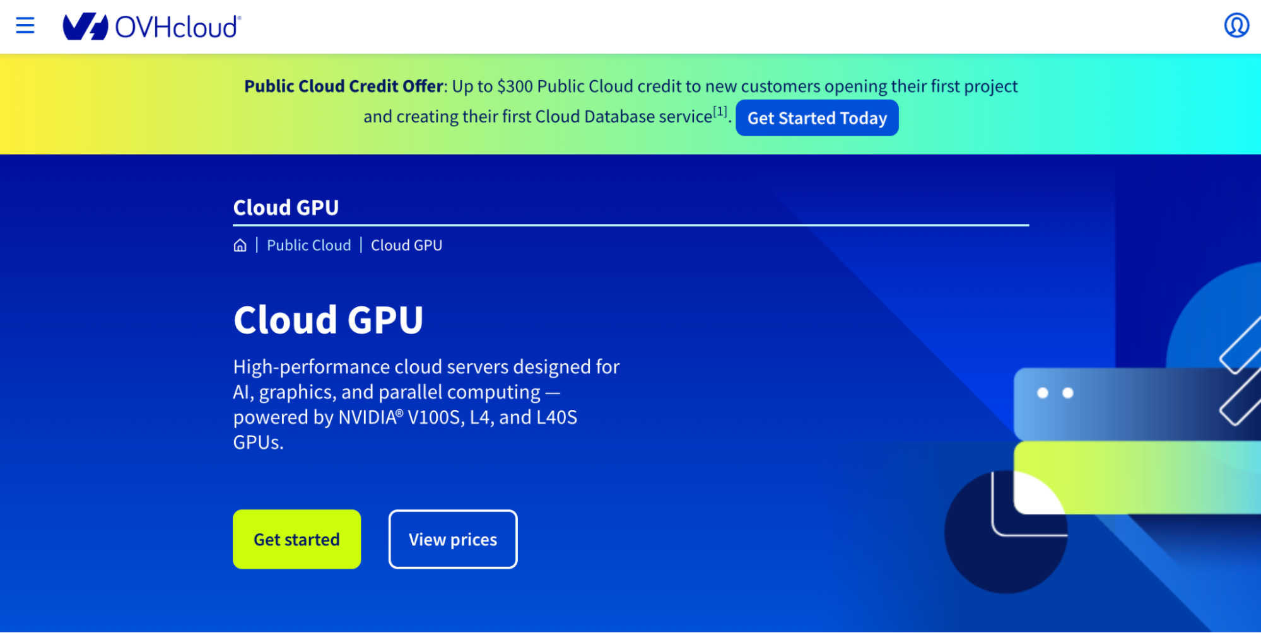
Task: Open the profile icon at top right
Action: [1237, 25]
